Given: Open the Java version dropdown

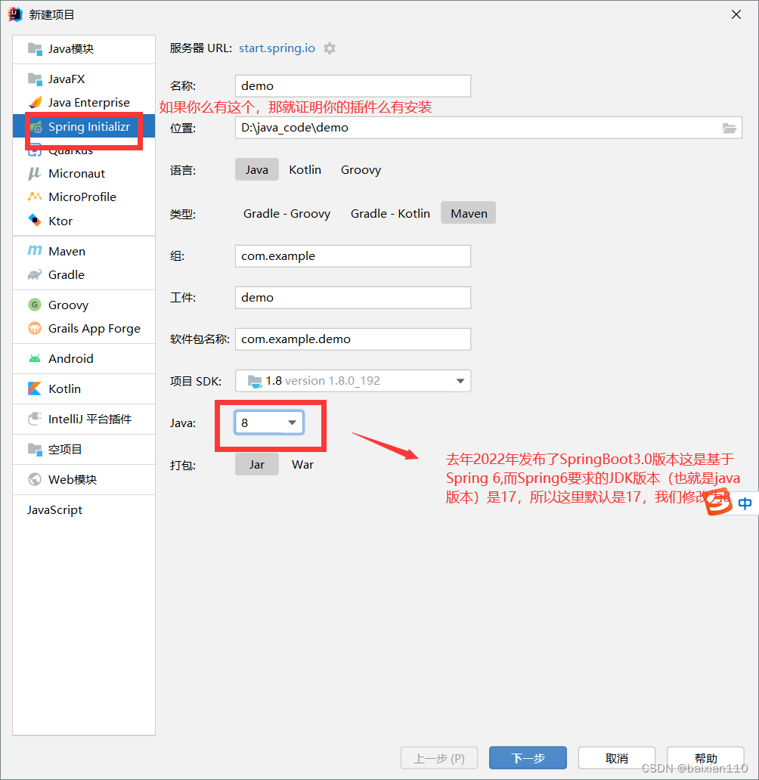Looking at the screenshot, I should pos(269,422).
